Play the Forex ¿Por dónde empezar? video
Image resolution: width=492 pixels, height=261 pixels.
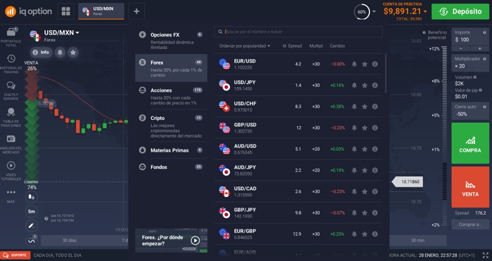[x=195, y=241]
